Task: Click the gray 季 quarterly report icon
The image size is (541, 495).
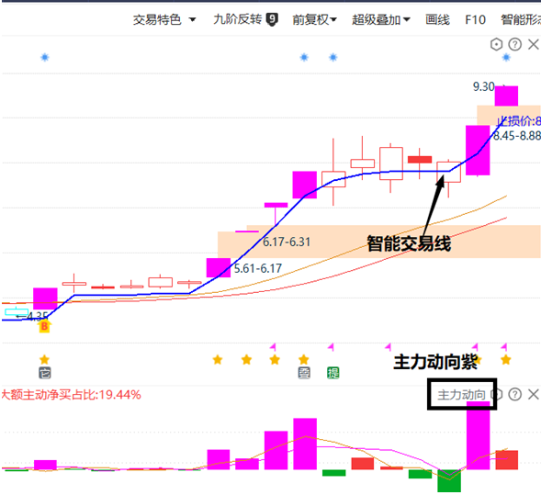Action: (304, 373)
